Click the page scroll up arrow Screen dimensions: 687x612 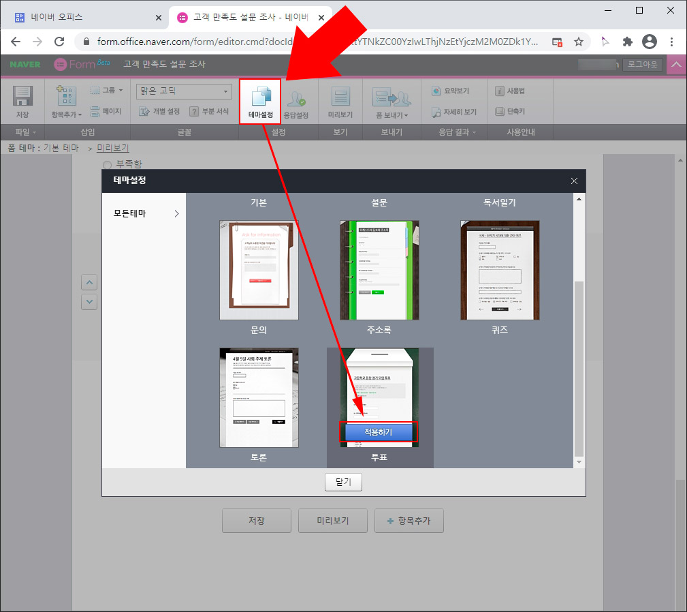click(680, 160)
